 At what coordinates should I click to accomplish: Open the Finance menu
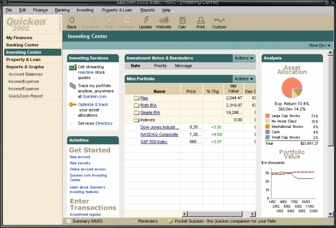(x=40, y=10)
